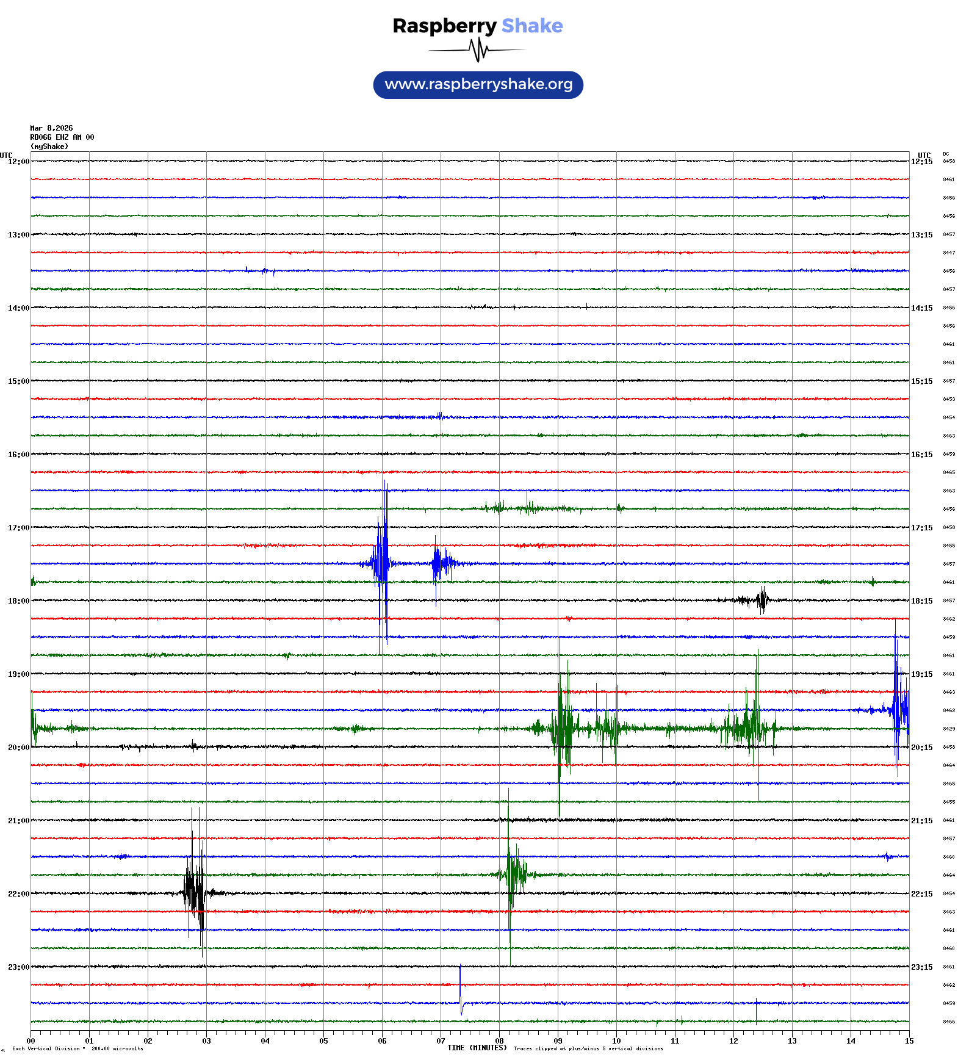Click the DC column header at top right
Image resolution: width=958 pixels, height=1057 pixels.
pos(946,154)
